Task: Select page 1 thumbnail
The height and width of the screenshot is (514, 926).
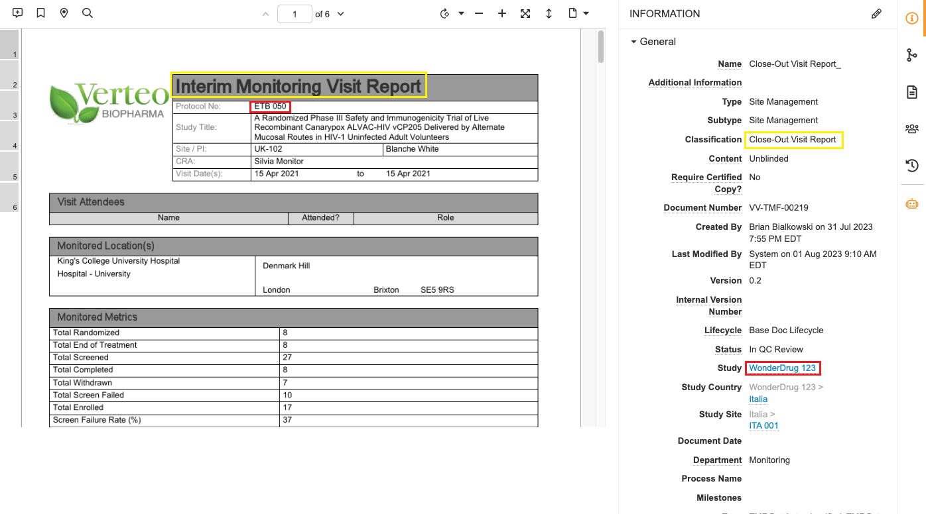Action: 9,44
